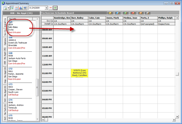This screenshot has height=124, width=182.
Task: Click schedule board scroll-up arrow
Action: coord(177,18)
